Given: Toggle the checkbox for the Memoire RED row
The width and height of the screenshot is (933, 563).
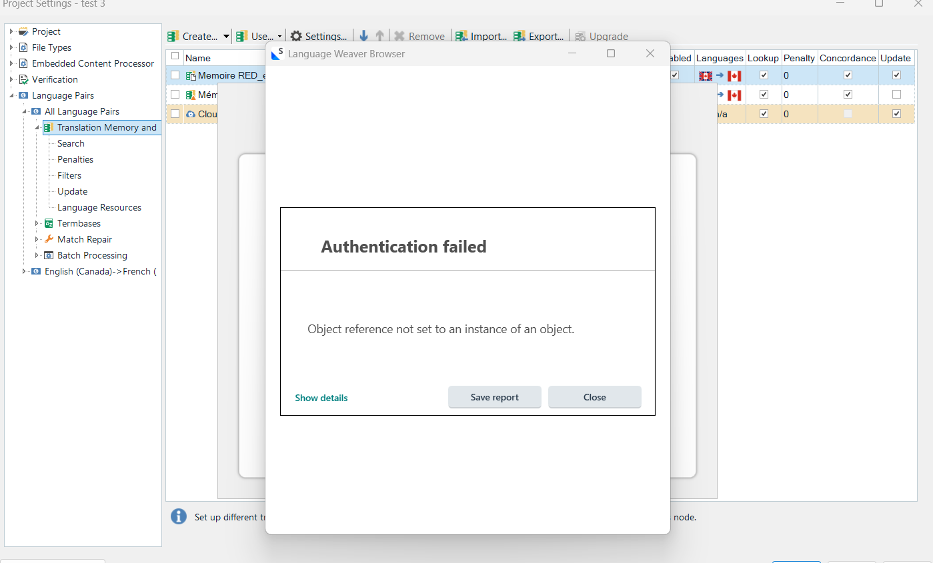Looking at the screenshot, I should [175, 75].
